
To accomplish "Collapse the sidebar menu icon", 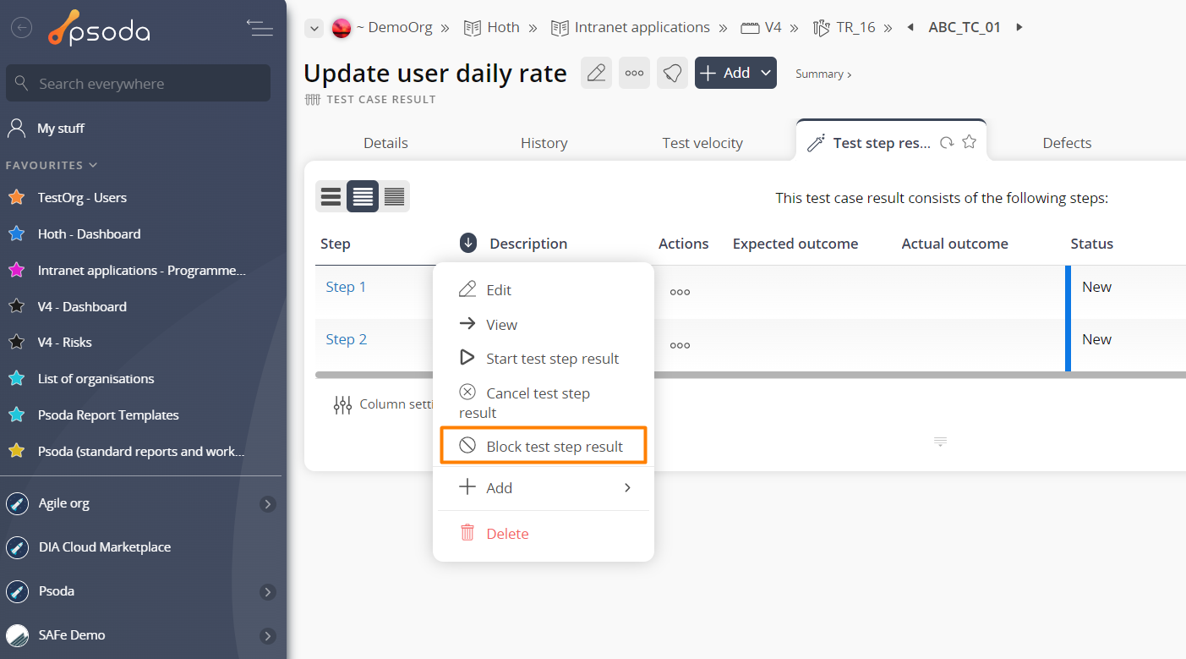I will click(x=260, y=28).
